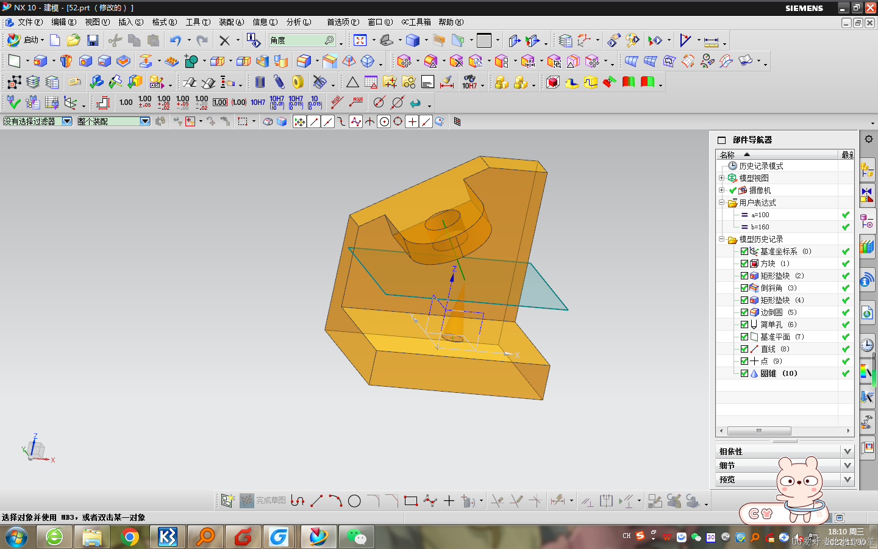
Task: Toggle the 基准平面 (7) checkbox
Action: [744, 337]
